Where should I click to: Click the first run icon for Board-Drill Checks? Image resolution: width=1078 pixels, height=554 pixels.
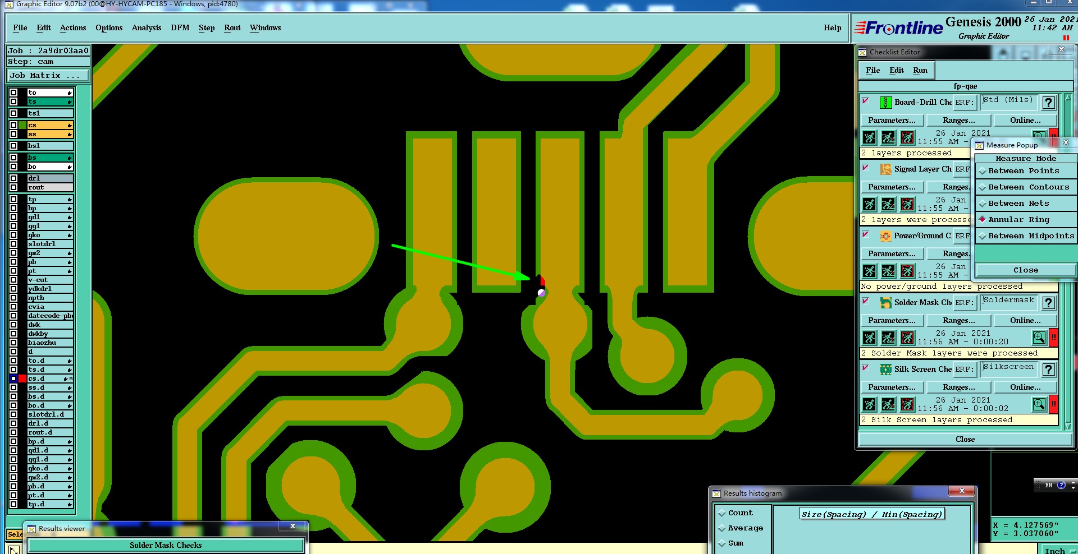point(869,137)
